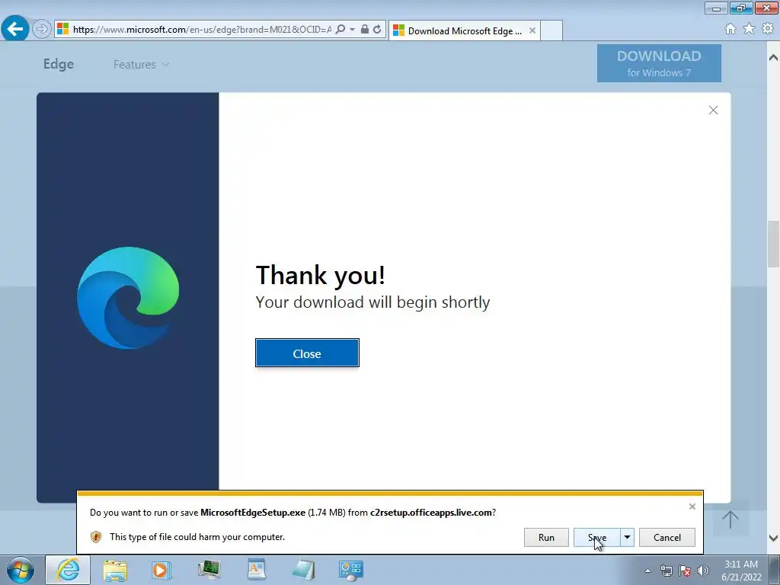The width and height of the screenshot is (780, 585).
Task: Click the volume speaker icon
Action: point(702,571)
